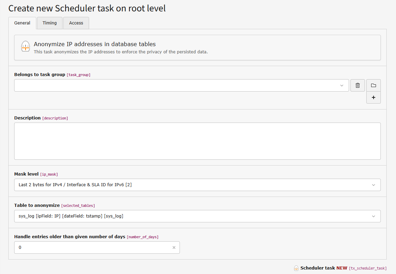
Task: Open the Table to anonymize dropdown
Action: [197, 216]
